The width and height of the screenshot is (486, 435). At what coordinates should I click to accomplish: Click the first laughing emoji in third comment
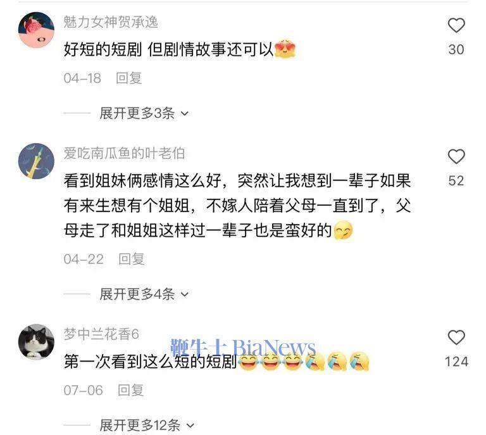pos(248,362)
